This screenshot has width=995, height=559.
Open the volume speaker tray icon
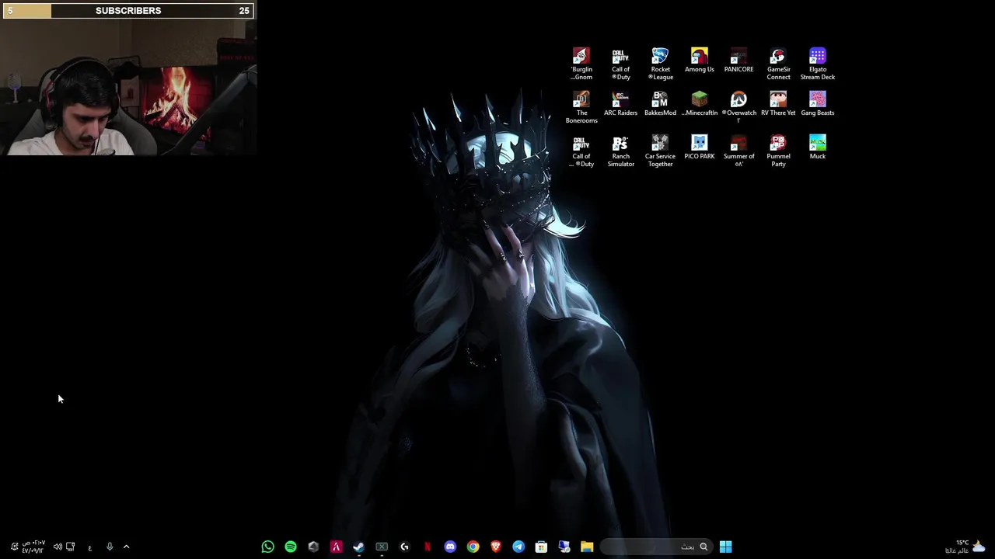pos(58,547)
